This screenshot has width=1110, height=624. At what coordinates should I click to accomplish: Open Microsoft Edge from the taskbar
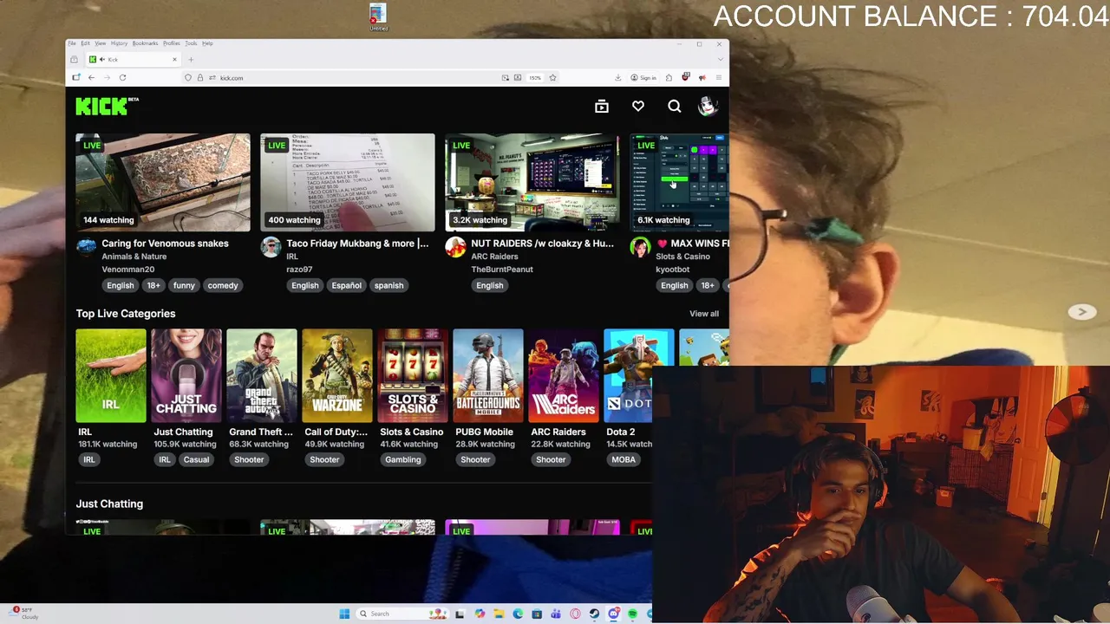click(x=518, y=614)
